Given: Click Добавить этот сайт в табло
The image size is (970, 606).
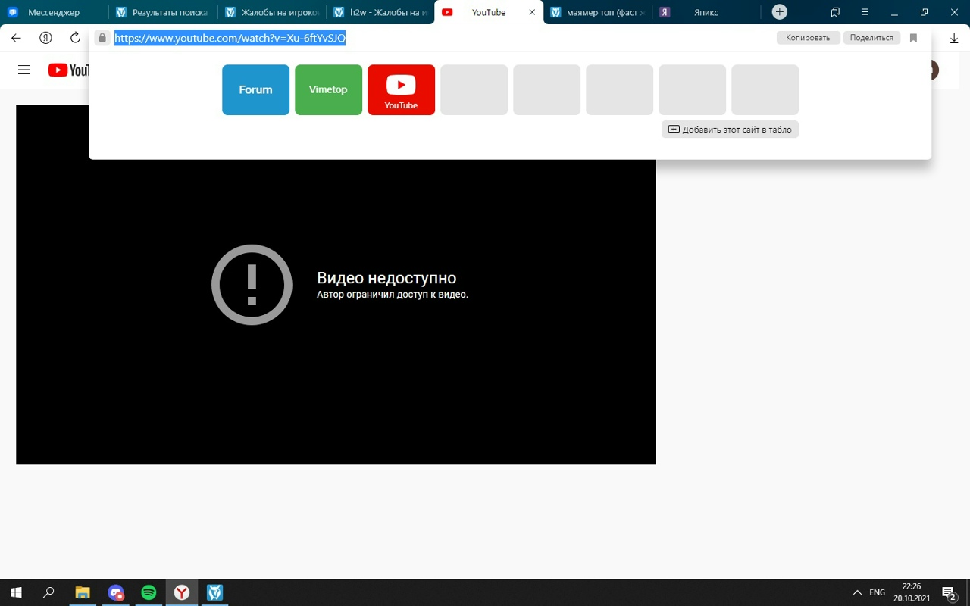Looking at the screenshot, I should pos(730,130).
